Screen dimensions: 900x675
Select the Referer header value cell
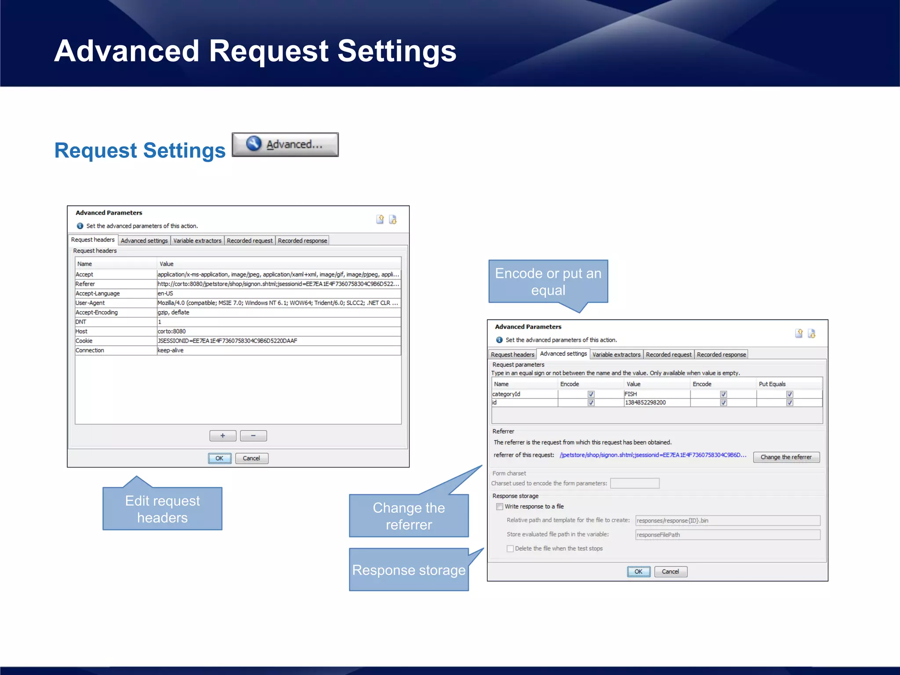pyautogui.click(x=279, y=284)
